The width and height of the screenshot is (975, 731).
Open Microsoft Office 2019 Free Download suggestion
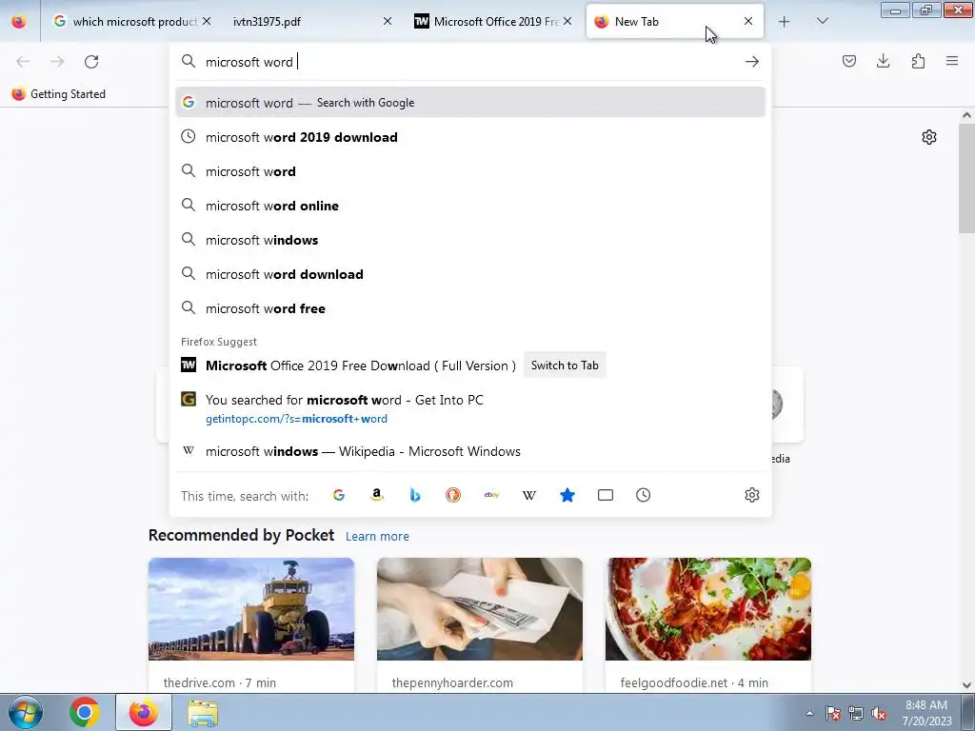click(361, 365)
